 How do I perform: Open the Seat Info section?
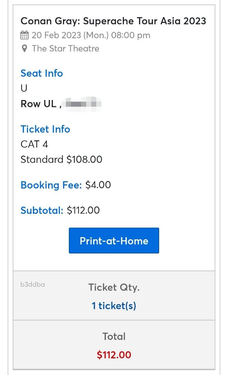pos(42,73)
